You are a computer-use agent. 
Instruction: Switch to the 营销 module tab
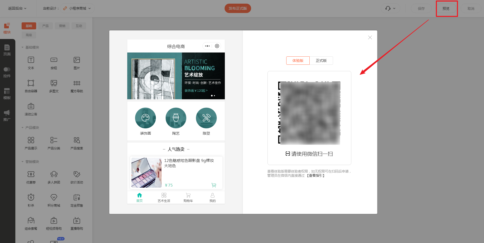tap(62, 26)
